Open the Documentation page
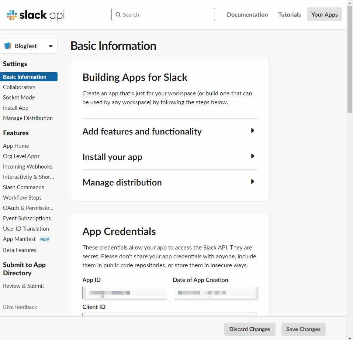This screenshot has height=340, width=353. 247,14
